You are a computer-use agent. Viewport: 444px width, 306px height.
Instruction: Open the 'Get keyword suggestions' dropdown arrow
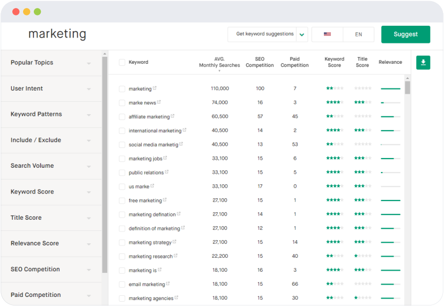(x=302, y=34)
